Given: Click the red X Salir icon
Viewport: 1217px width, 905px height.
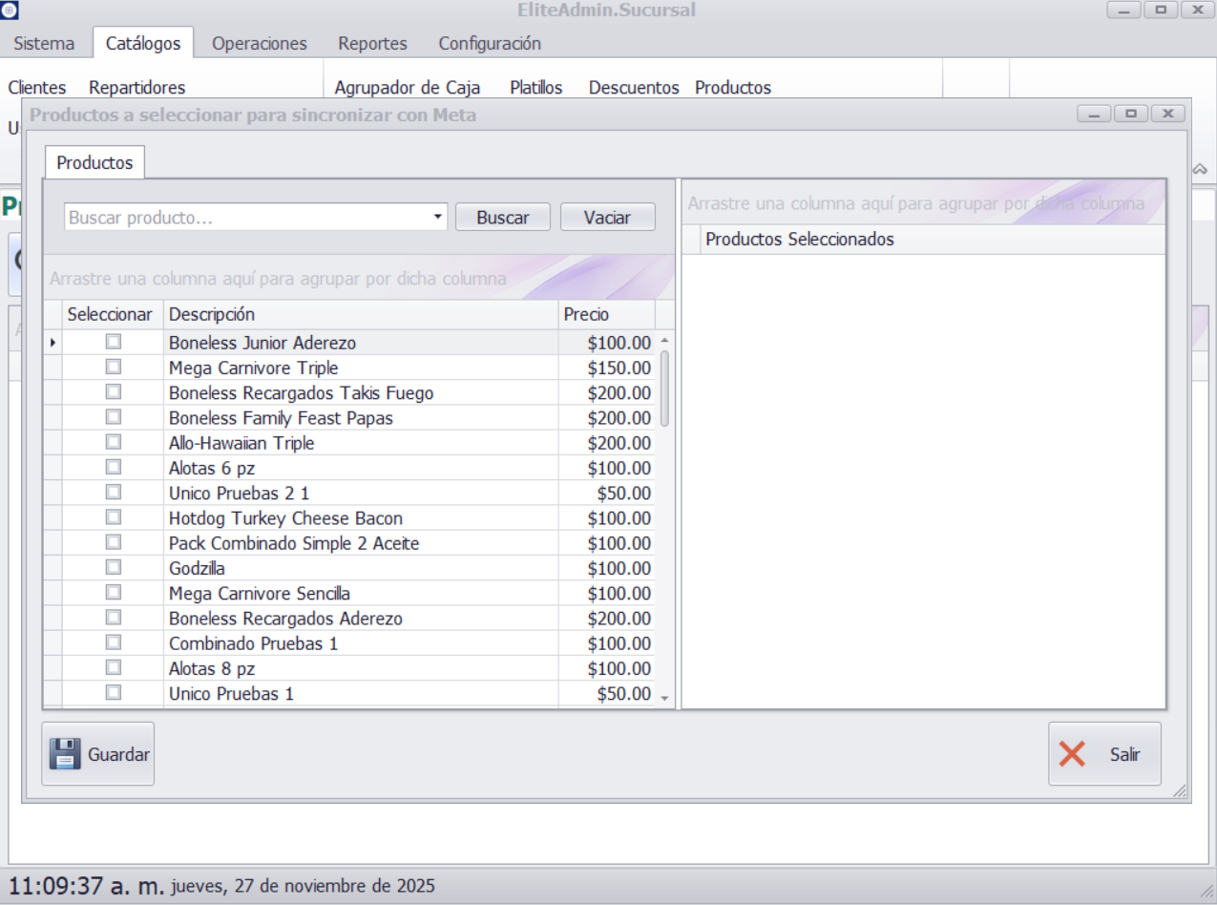Looking at the screenshot, I should (1072, 754).
